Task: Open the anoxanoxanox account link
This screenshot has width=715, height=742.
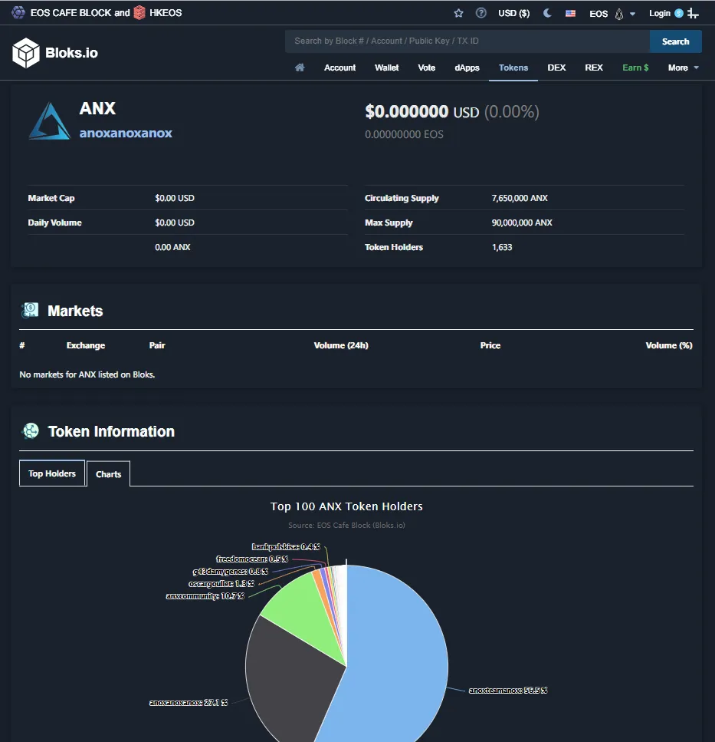Action: 126,133
